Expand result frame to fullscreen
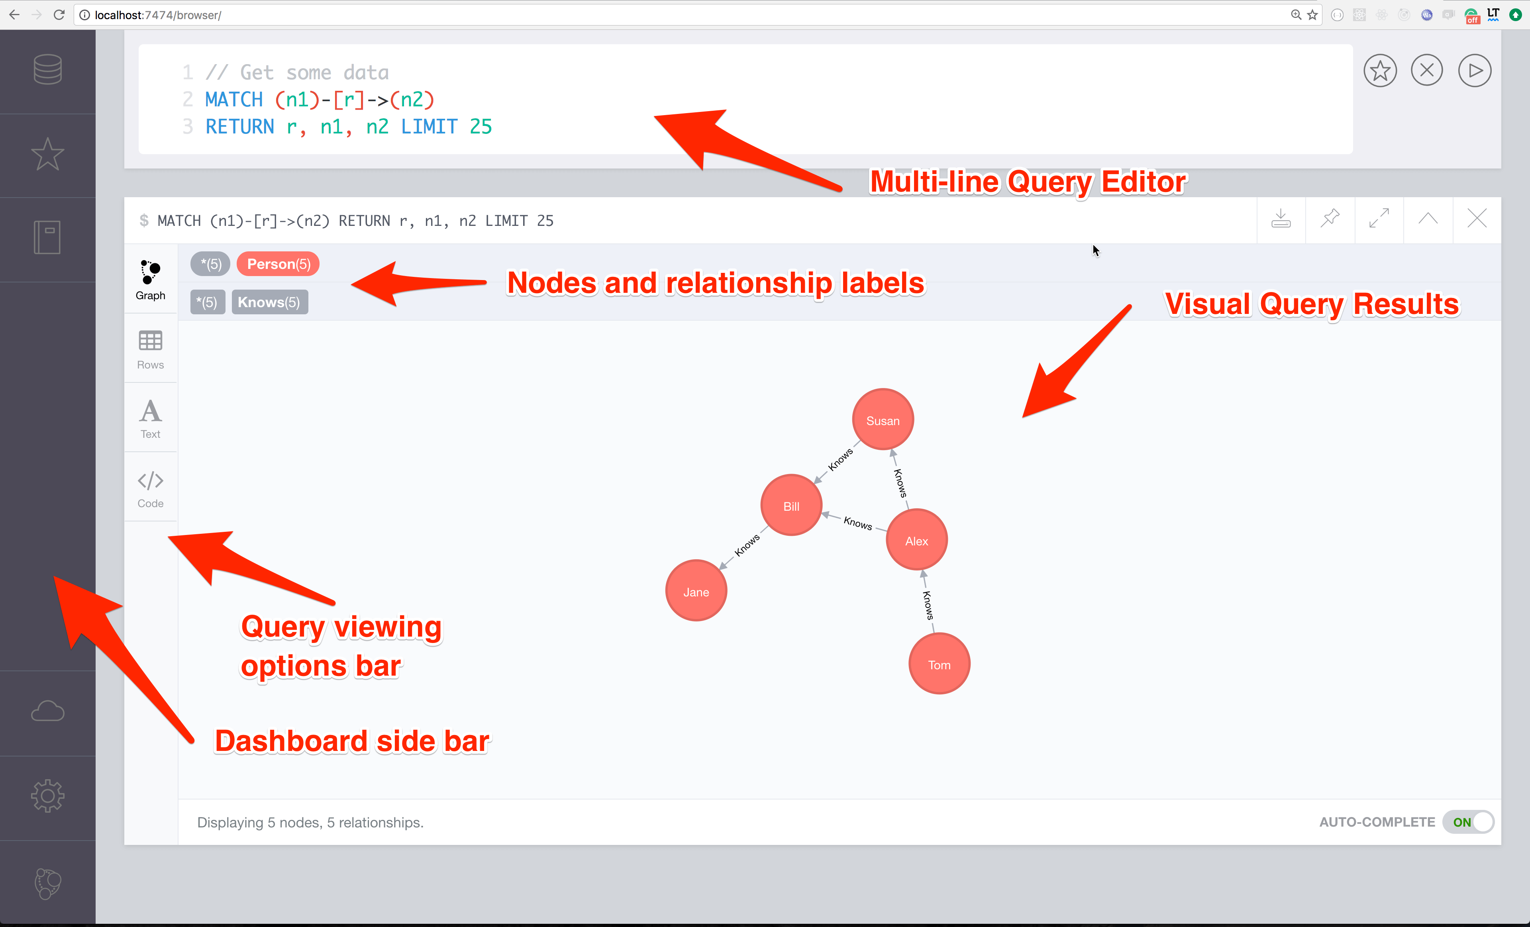 pyautogui.click(x=1379, y=219)
